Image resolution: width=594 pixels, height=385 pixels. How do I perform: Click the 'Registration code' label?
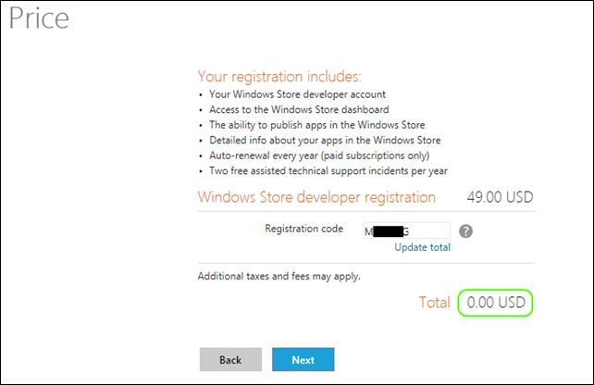pos(304,229)
